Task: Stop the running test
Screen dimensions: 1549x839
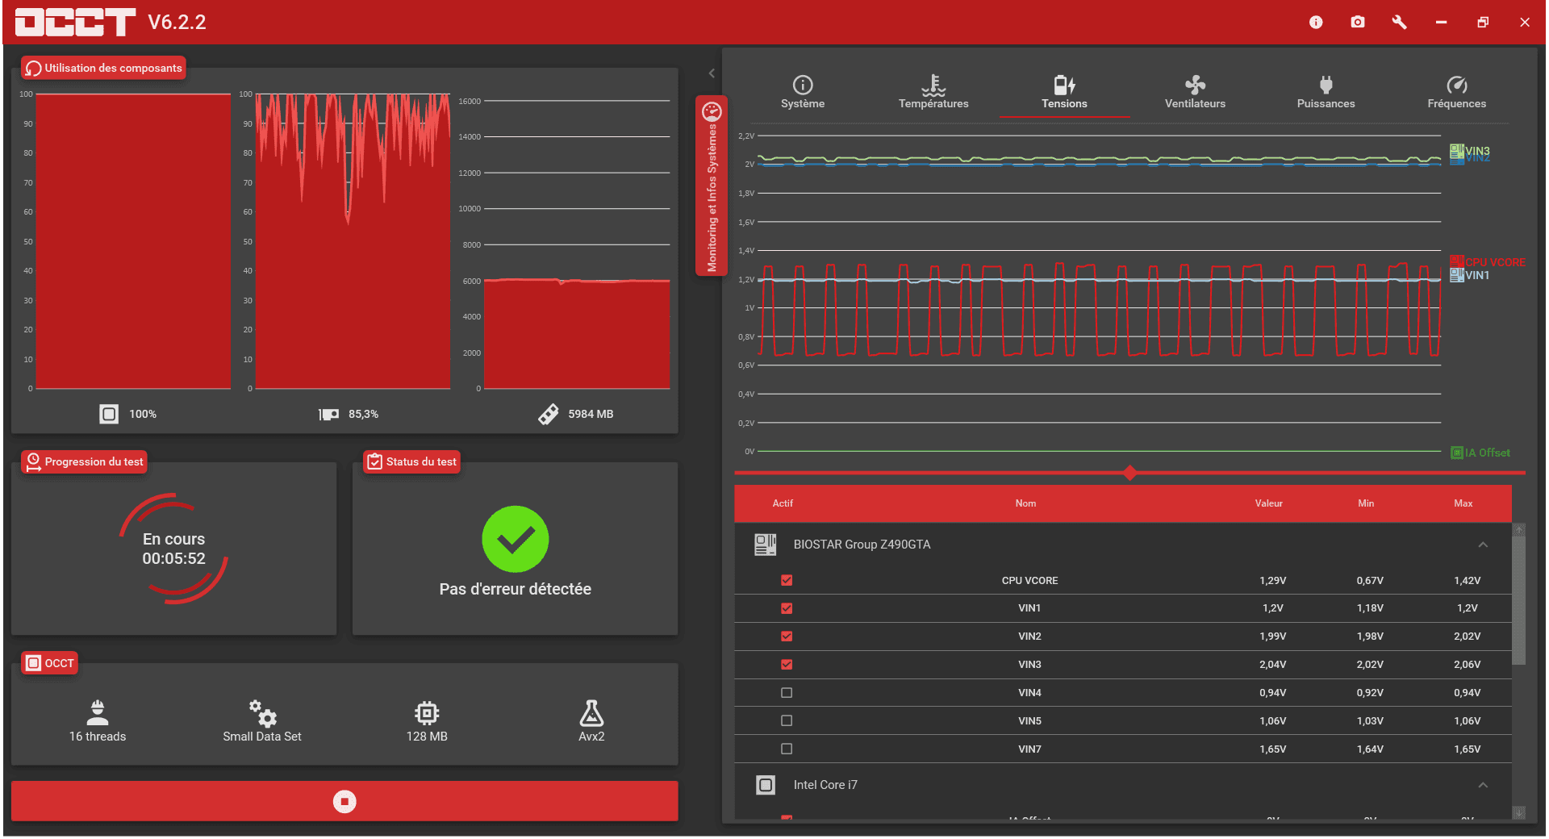Action: point(344,801)
